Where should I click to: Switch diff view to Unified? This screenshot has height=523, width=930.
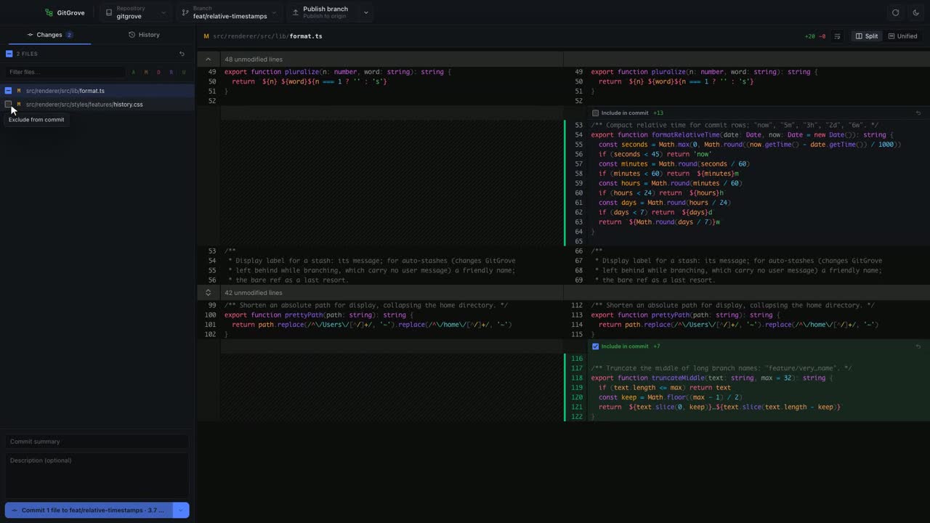tap(902, 36)
